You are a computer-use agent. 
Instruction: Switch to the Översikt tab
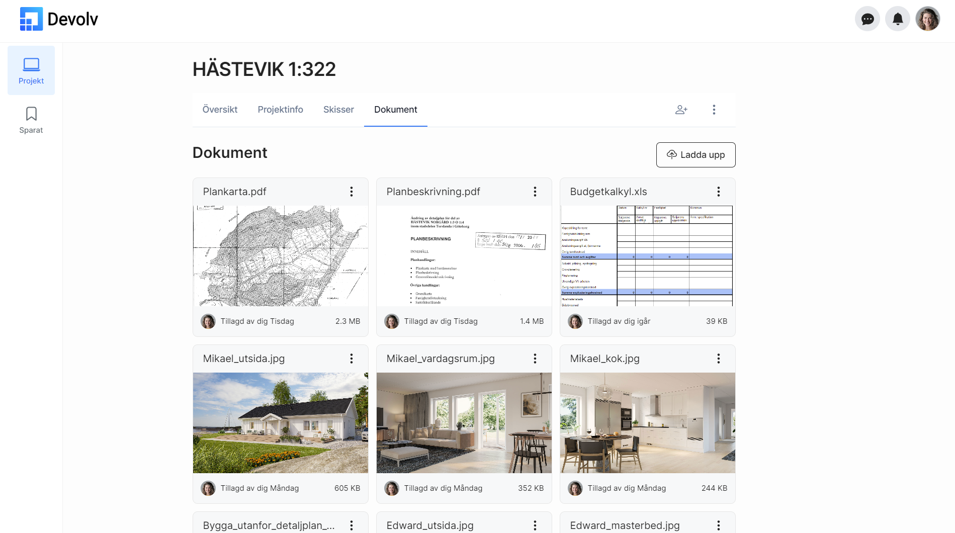click(x=220, y=110)
